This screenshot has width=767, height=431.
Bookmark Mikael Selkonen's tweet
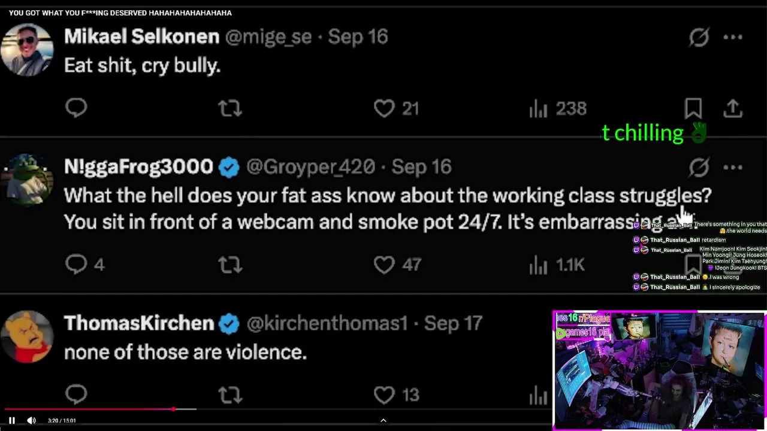[x=693, y=108]
